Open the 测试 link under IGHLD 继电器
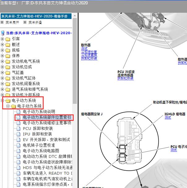Image resolution: width=187 pixels, height=188 pixels. point(168,118)
